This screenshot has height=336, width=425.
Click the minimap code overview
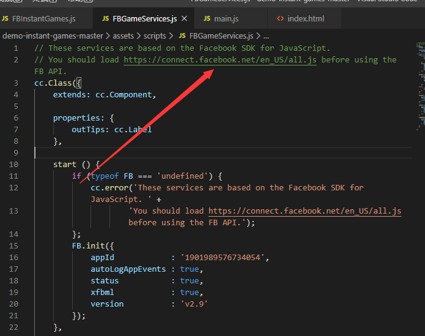pyautogui.click(x=420, y=86)
